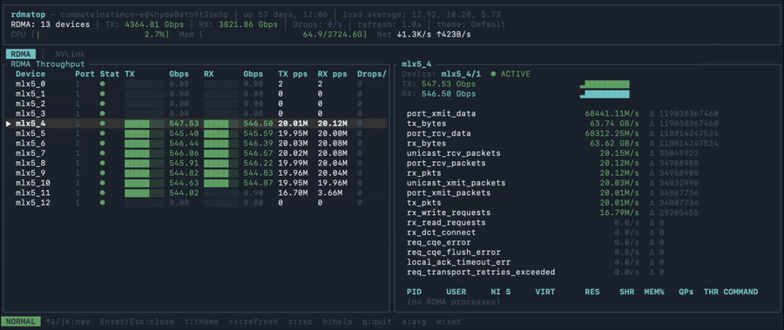Click the ACTIVE status dot in mlx5_4 panel
The height and width of the screenshot is (330, 784).
click(x=494, y=74)
